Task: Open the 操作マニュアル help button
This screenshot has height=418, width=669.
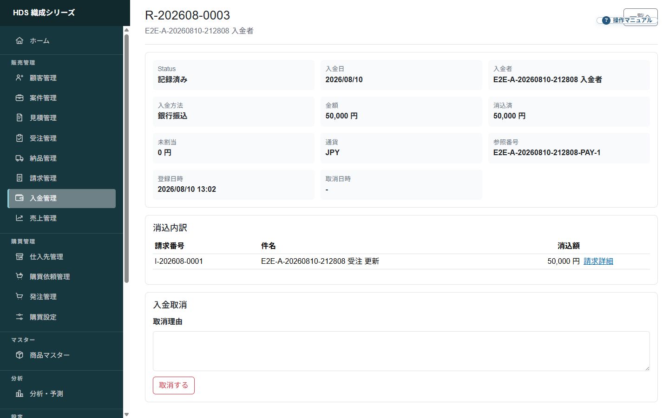Action: tap(627, 20)
